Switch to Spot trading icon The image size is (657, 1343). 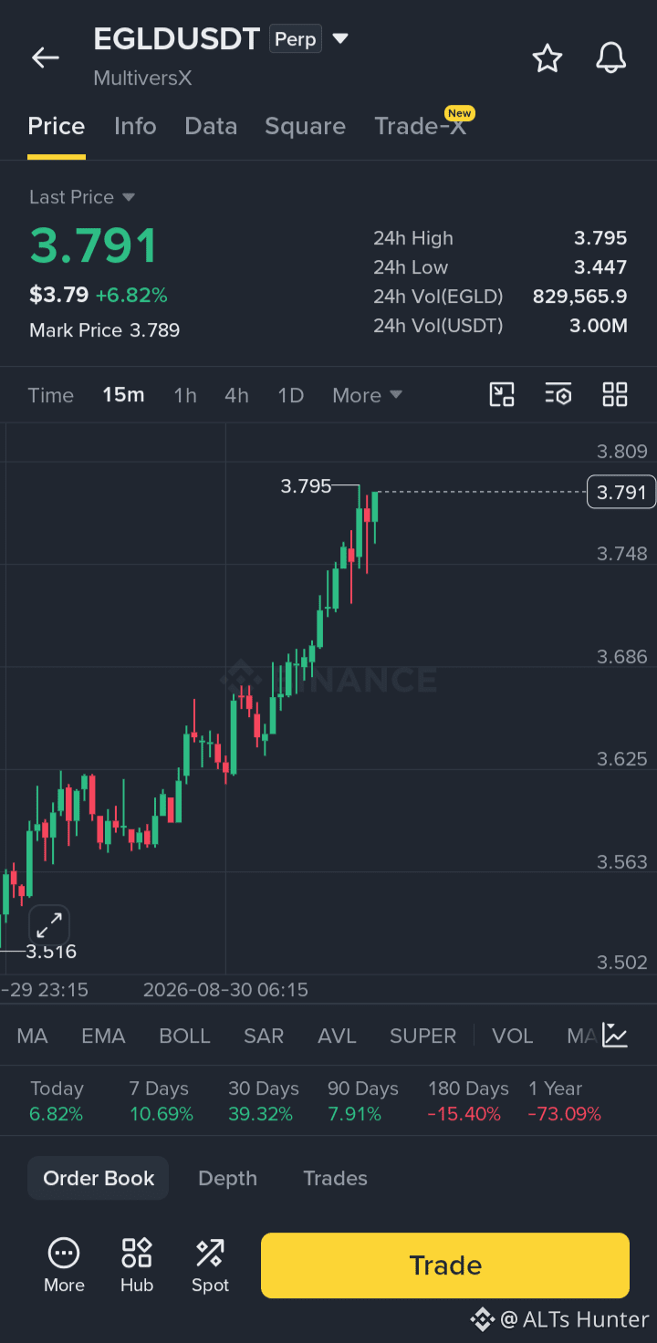(210, 1265)
